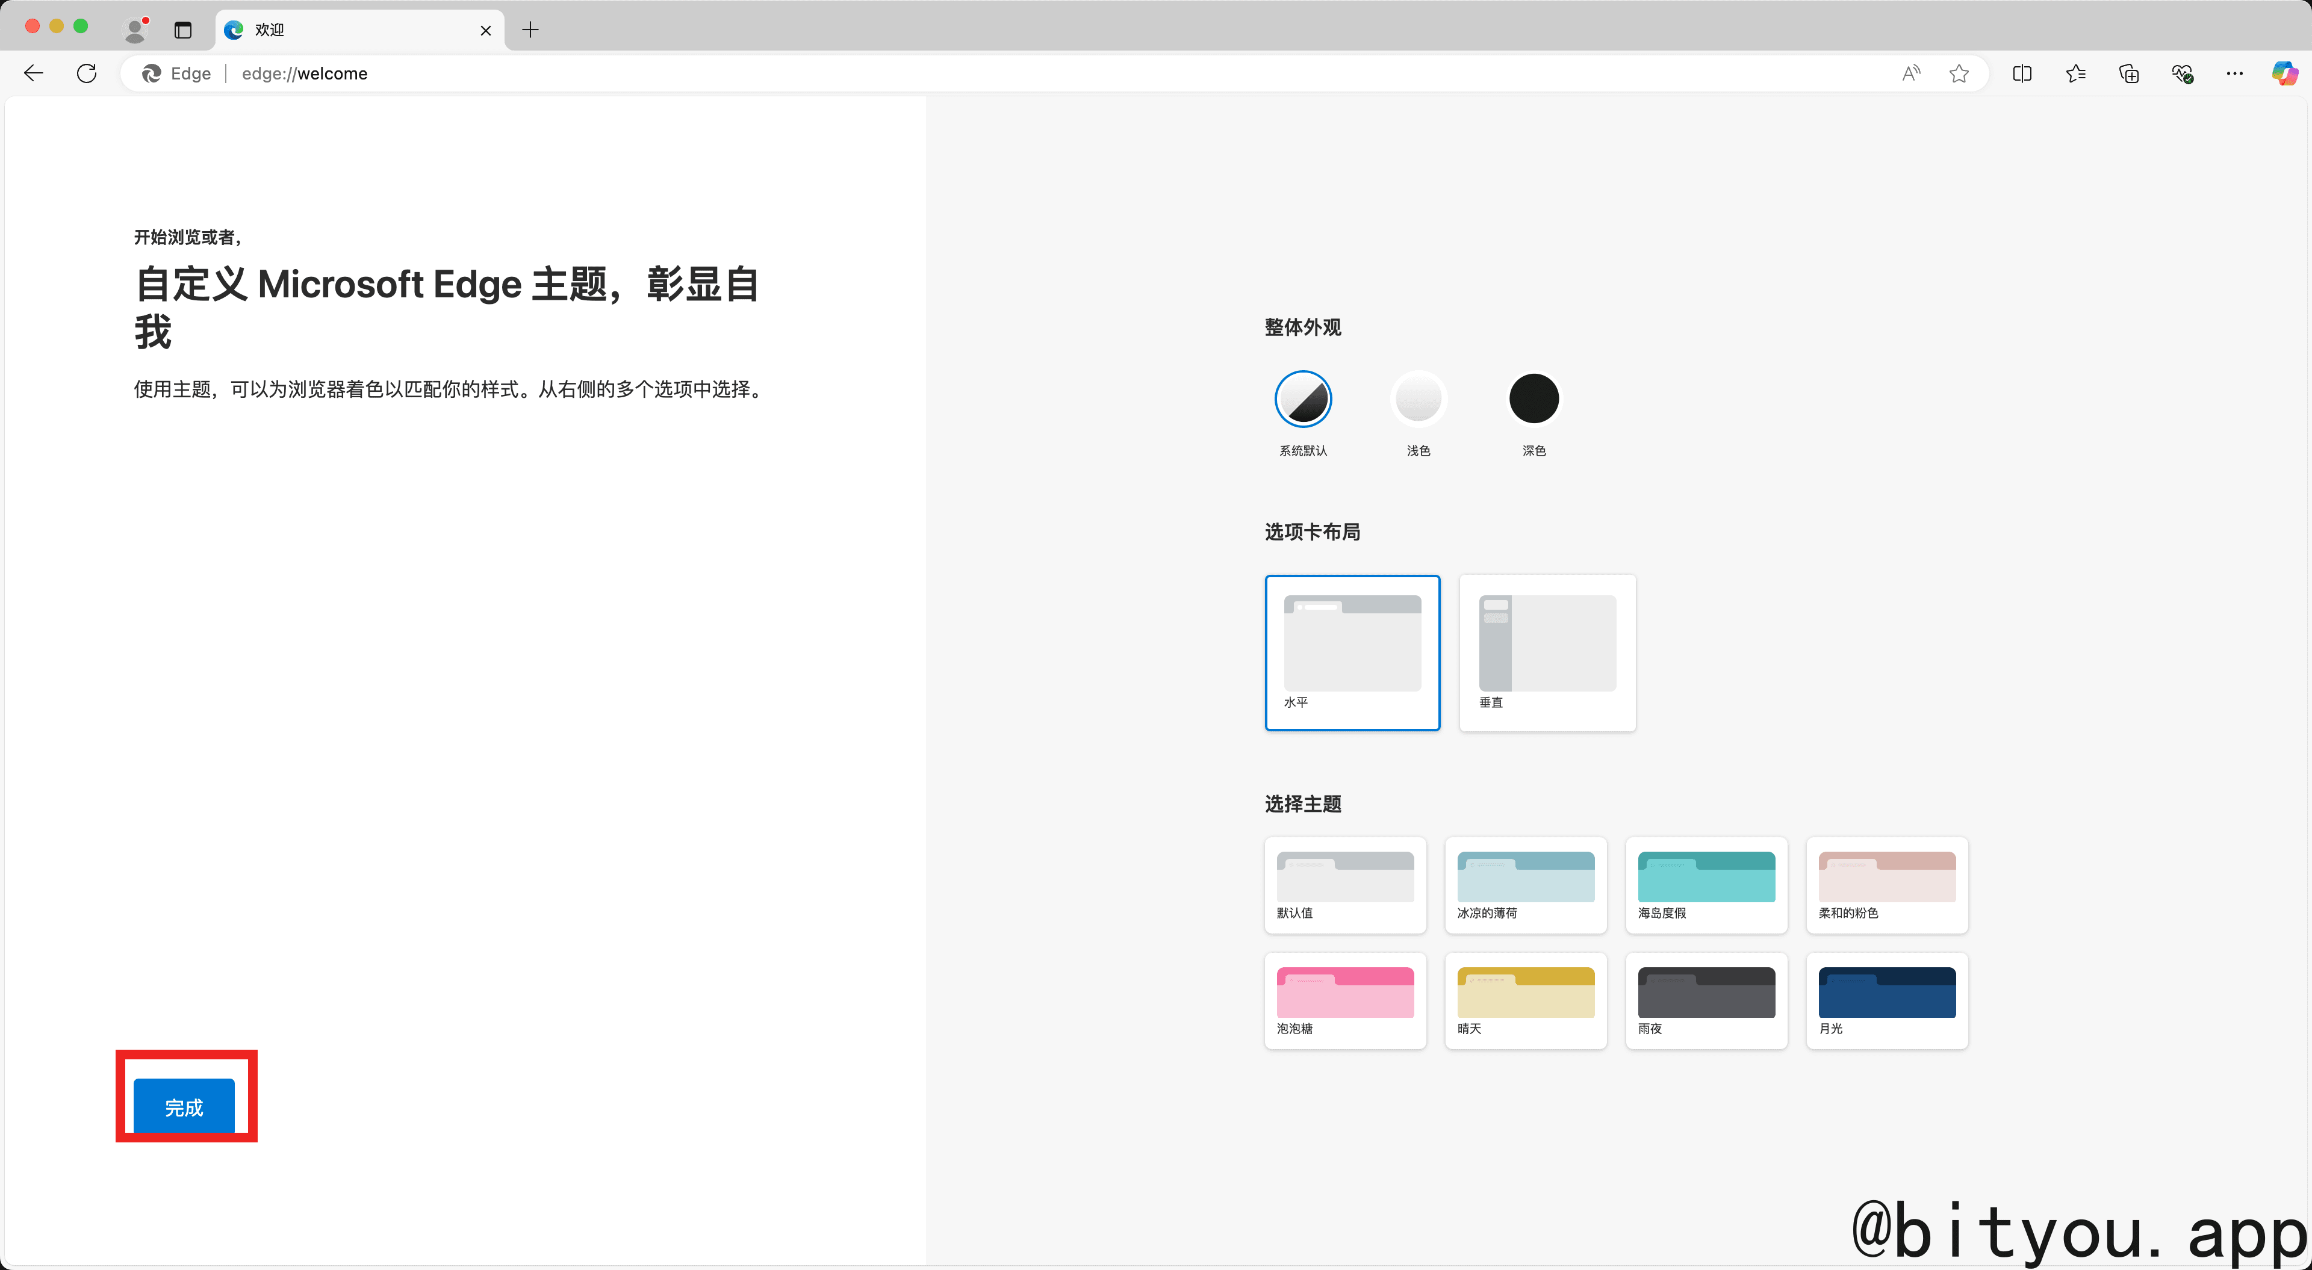Go back with the back arrow

[x=33, y=73]
